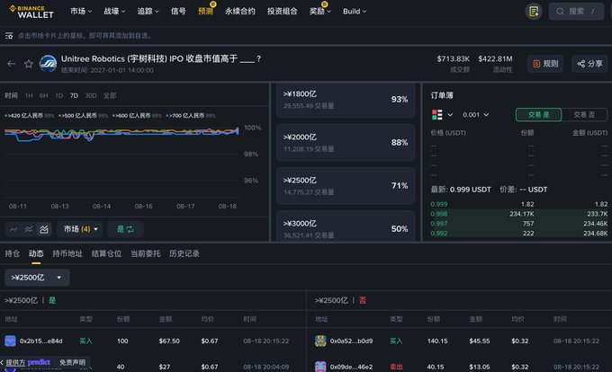This screenshot has width=612, height=372.
Task: Toggle the 是 swap button
Action: click(125, 229)
